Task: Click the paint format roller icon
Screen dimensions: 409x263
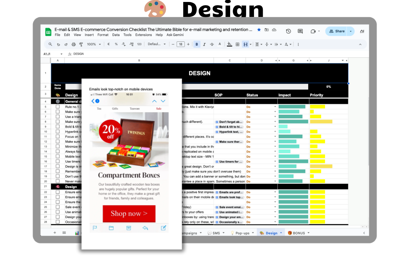Action: click(81, 44)
